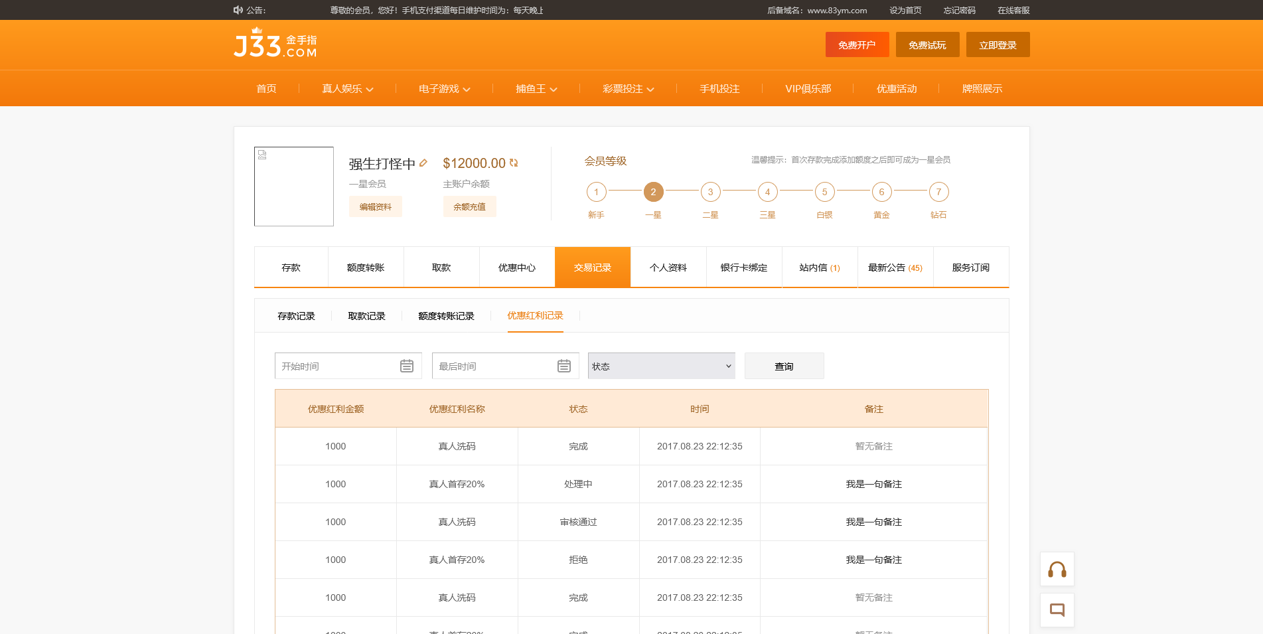This screenshot has height=634, width=1263.
Task: Click the user avatar image placeholder
Action: pyautogui.click(x=294, y=187)
